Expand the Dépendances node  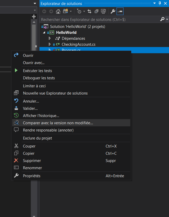click(x=50, y=38)
